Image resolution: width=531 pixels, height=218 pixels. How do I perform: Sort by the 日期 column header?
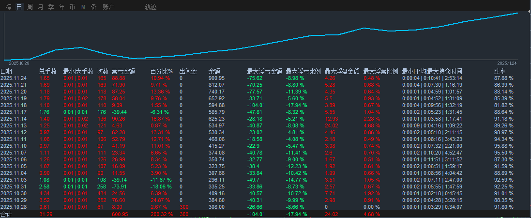pos(6,71)
